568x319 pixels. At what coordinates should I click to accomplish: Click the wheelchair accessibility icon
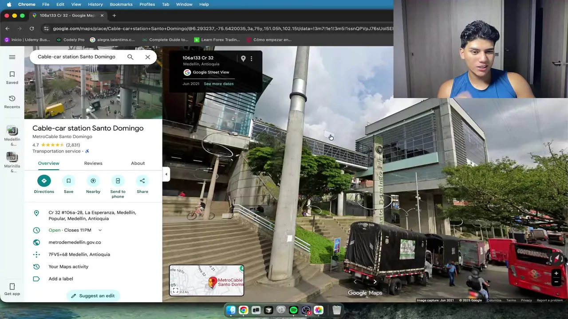tap(87, 151)
